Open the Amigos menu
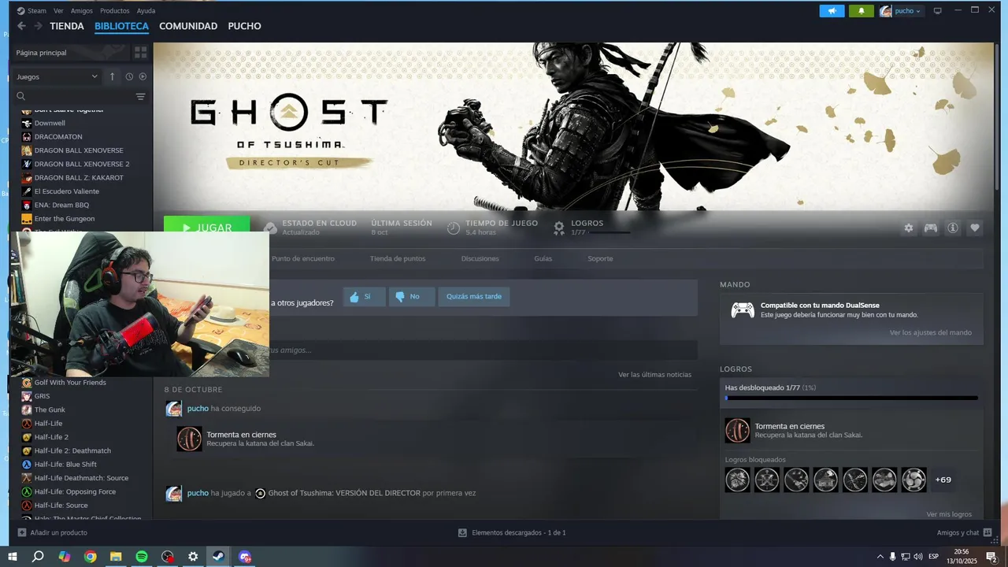The height and width of the screenshot is (567, 1008). coord(82,11)
